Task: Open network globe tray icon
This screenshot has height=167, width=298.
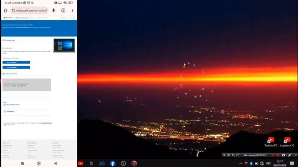Action: 262,163
